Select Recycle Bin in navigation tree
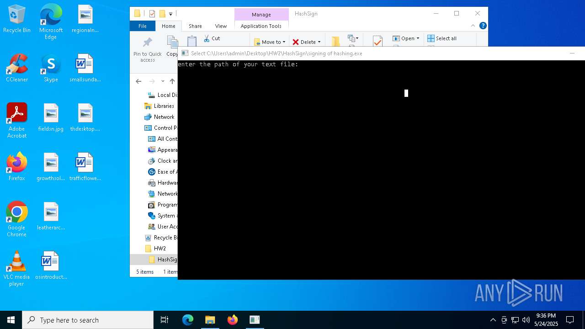Screen dimensions: 585x329 161,238
